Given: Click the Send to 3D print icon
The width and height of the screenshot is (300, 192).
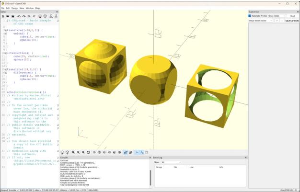Looking at the screenshot, I should tap(56, 16).
